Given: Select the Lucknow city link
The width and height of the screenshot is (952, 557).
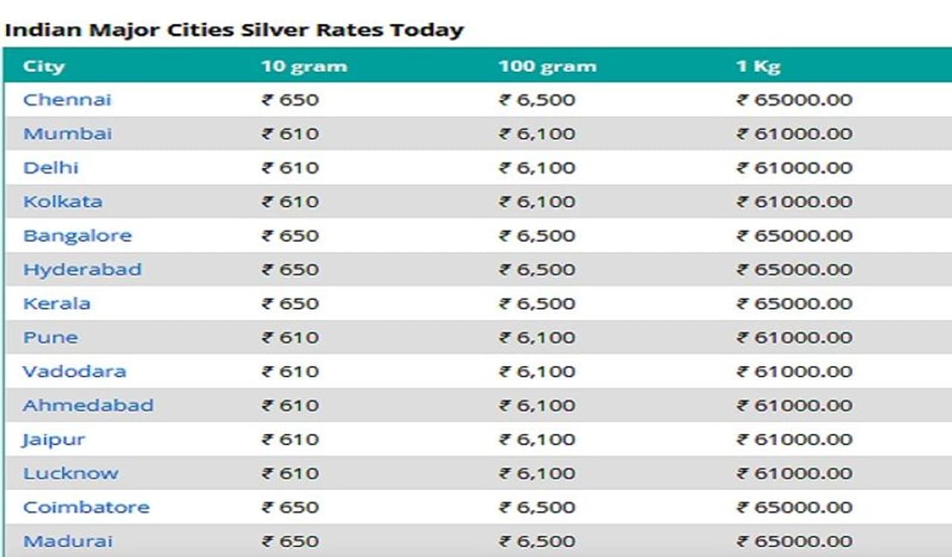Looking at the screenshot, I should tap(71, 473).
